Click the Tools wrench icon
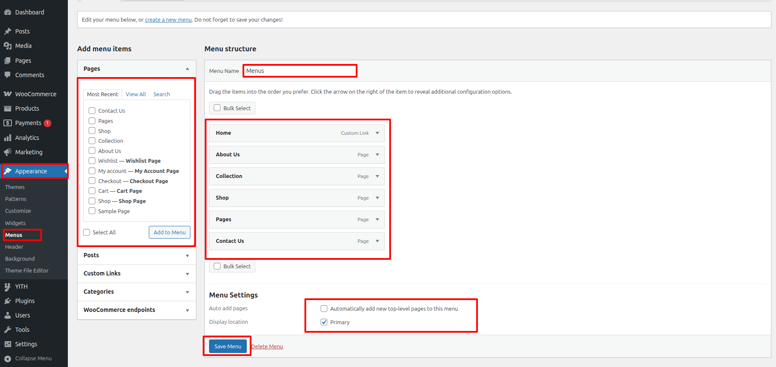 click(x=8, y=330)
